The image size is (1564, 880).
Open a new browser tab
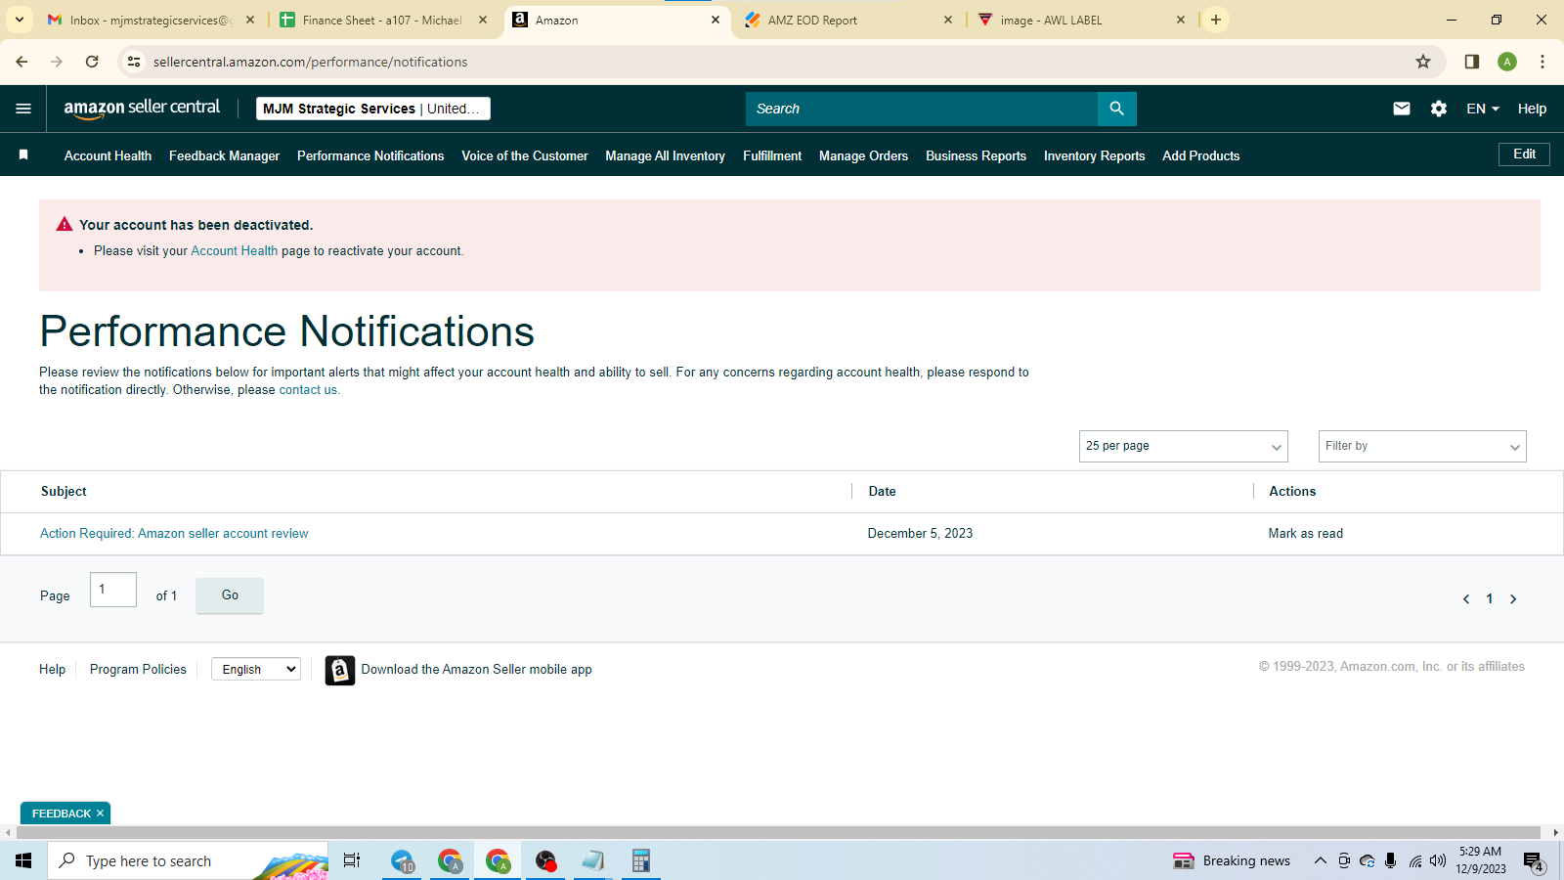(1216, 20)
